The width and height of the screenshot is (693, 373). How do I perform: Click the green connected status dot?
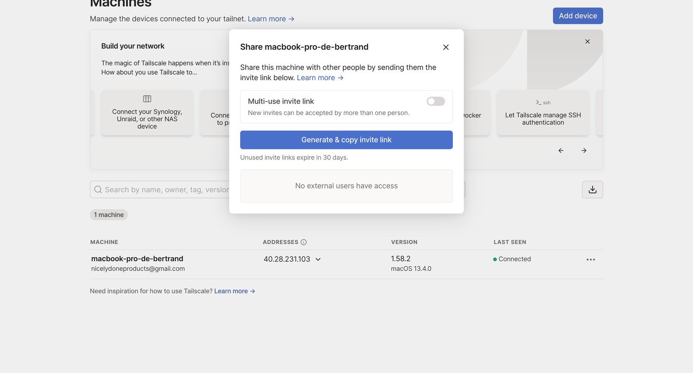click(495, 259)
